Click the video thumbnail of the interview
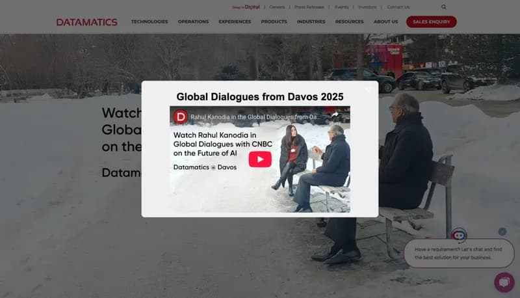This screenshot has height=298, width=520. (x=260, y=159)
